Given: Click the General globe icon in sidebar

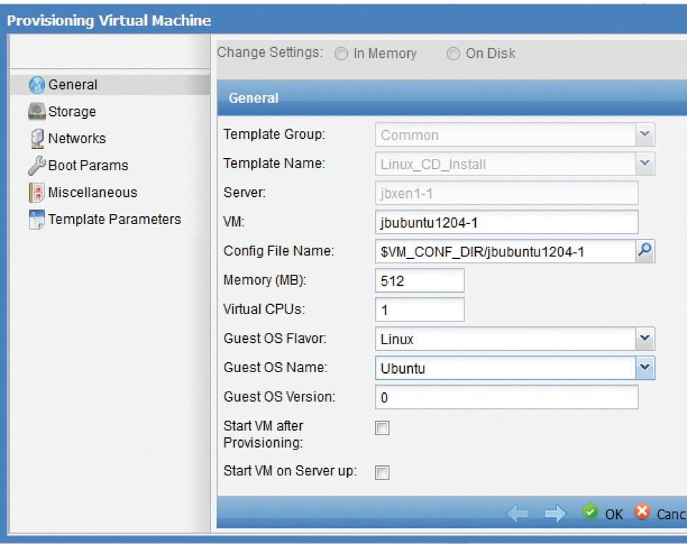Looking at the screenshot, I should [x=36, y=85].
